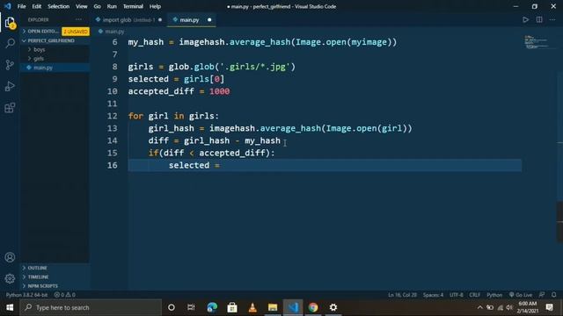Open the Windows Start menu

10,307
